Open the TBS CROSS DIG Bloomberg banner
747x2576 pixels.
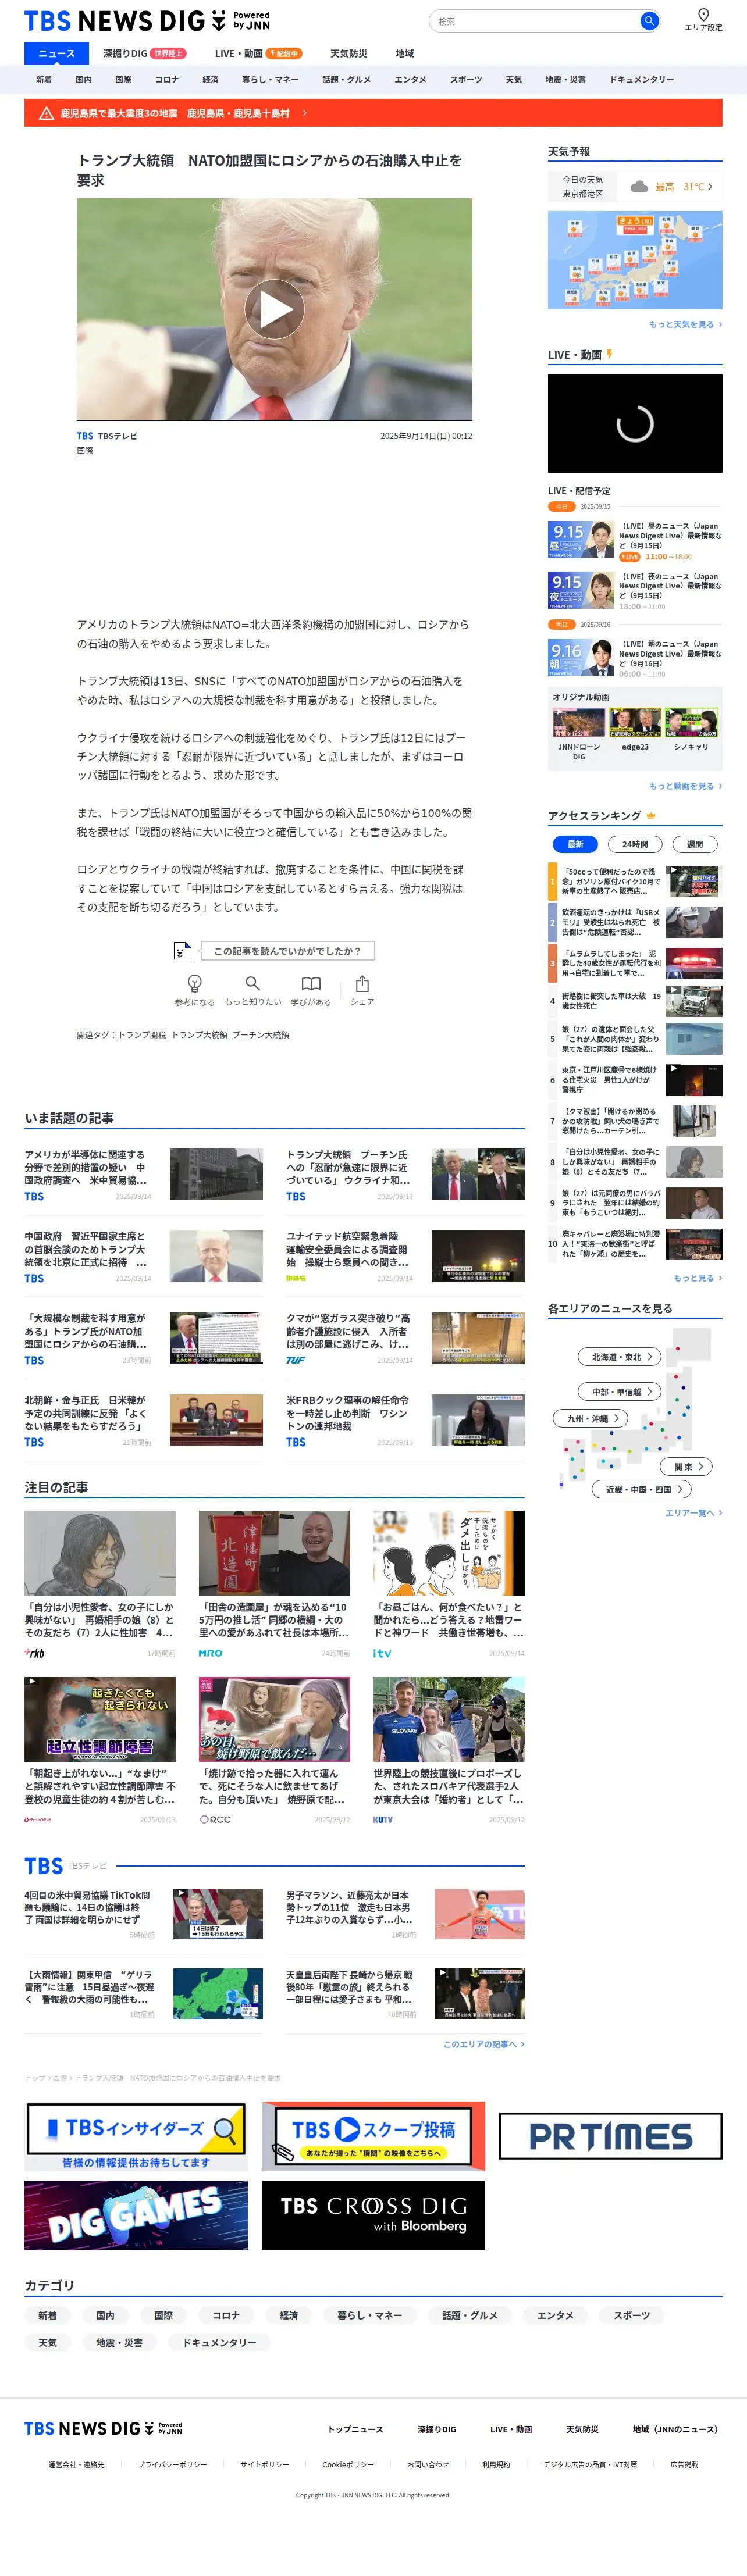(373, 2215)
